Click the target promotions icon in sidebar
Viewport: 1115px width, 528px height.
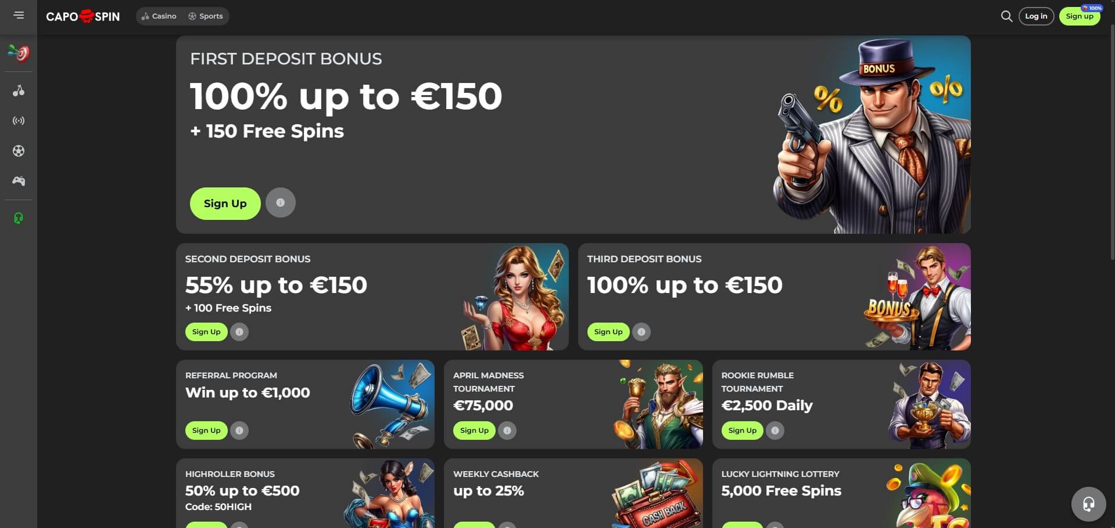(x=19, y=53)
